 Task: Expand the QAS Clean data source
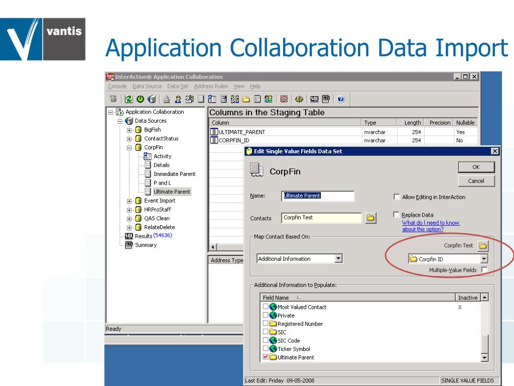[x=129, y=219]
